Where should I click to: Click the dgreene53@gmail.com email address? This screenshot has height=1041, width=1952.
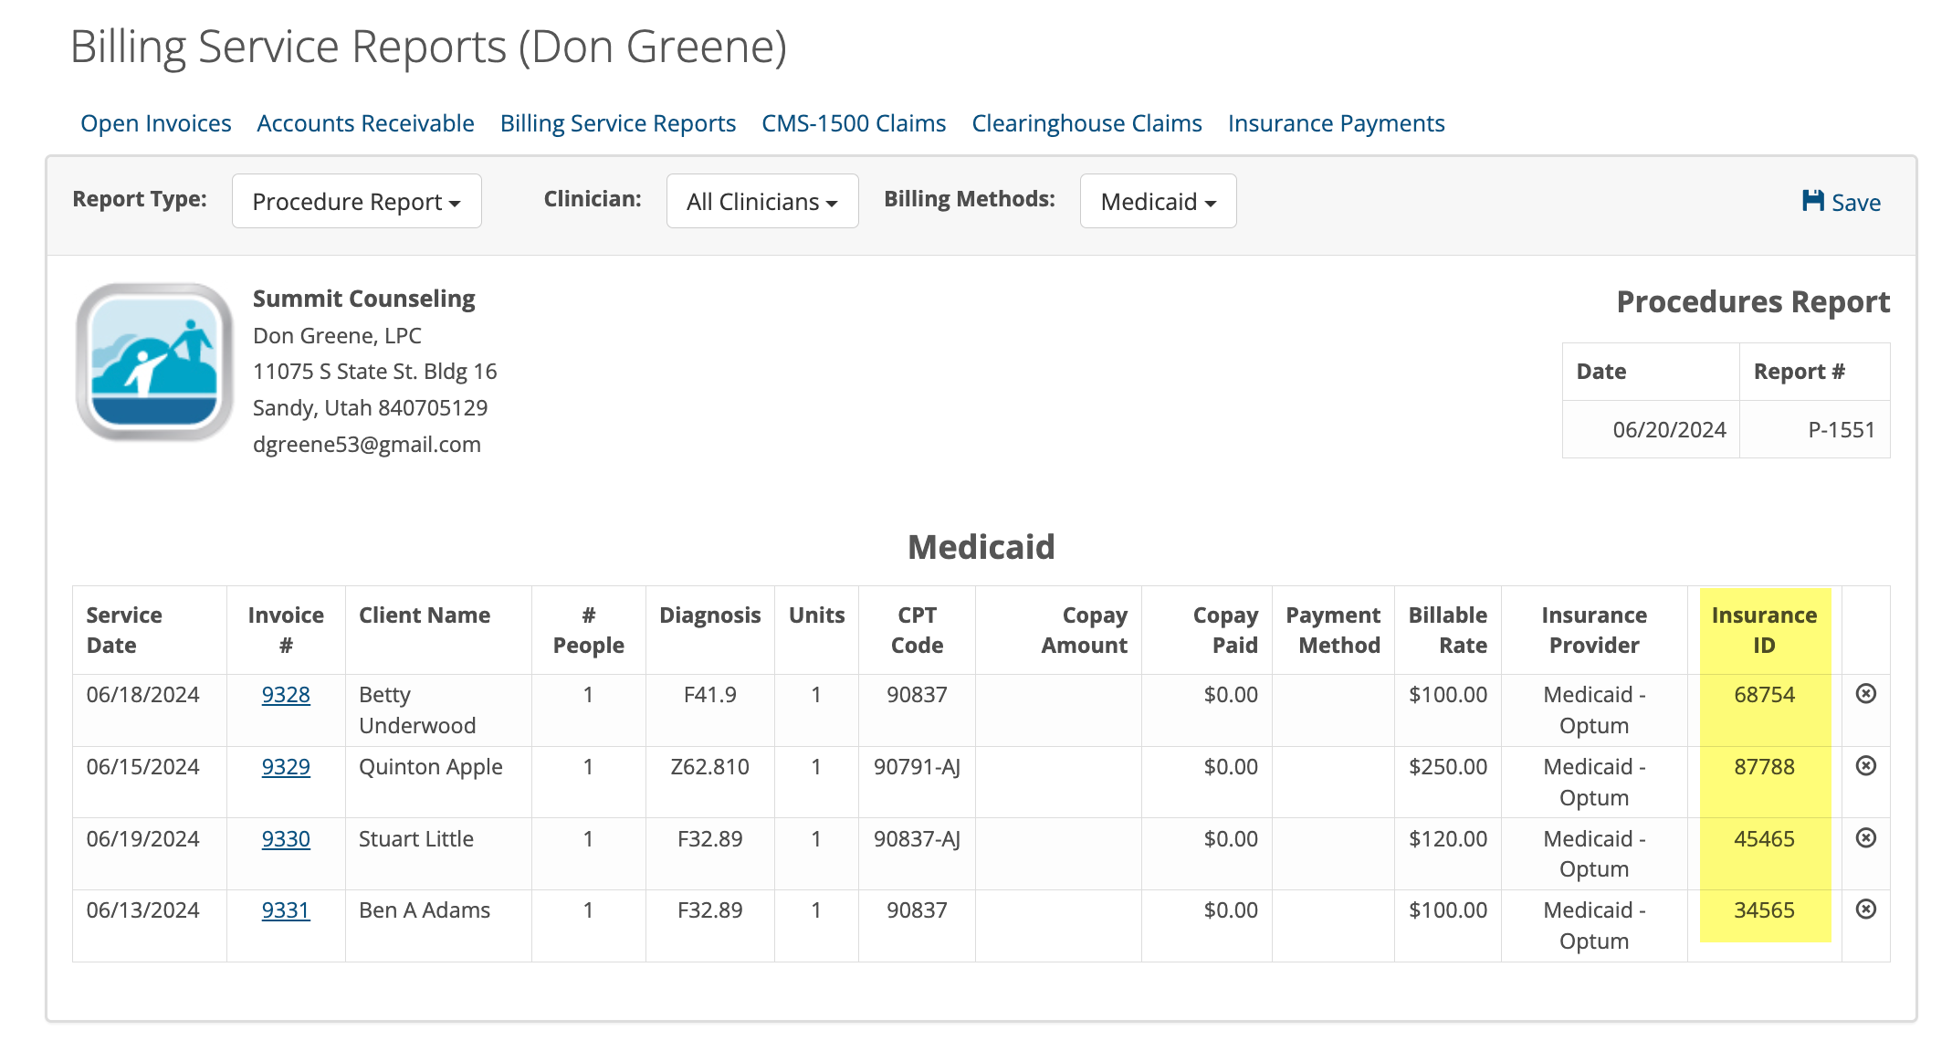tap(367, 444)
